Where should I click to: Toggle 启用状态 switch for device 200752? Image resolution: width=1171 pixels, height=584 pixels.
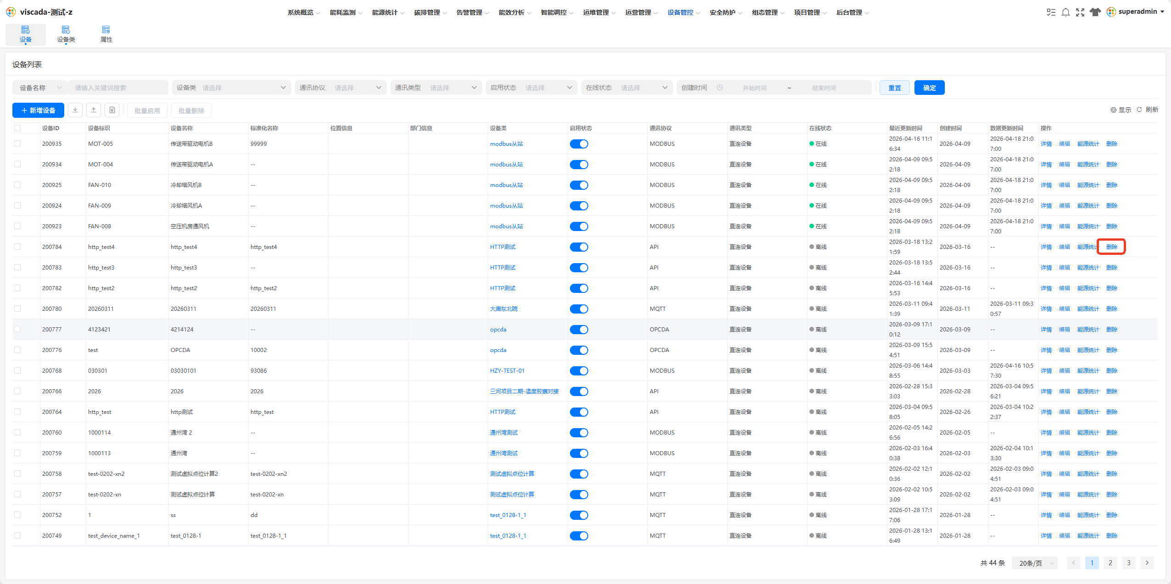579,515
